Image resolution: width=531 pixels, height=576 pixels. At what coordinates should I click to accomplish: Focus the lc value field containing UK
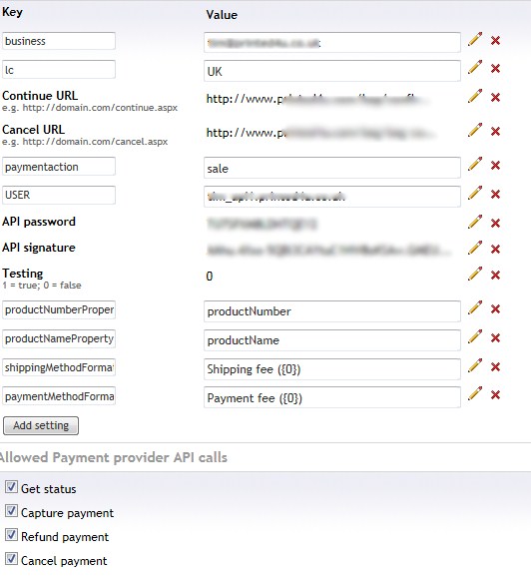pyautogui.click(x=332, y=71)
